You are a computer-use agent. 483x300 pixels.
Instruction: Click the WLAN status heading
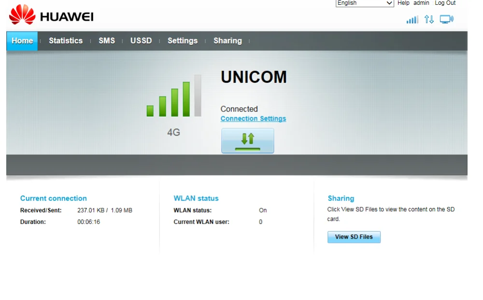coord(196,198)
